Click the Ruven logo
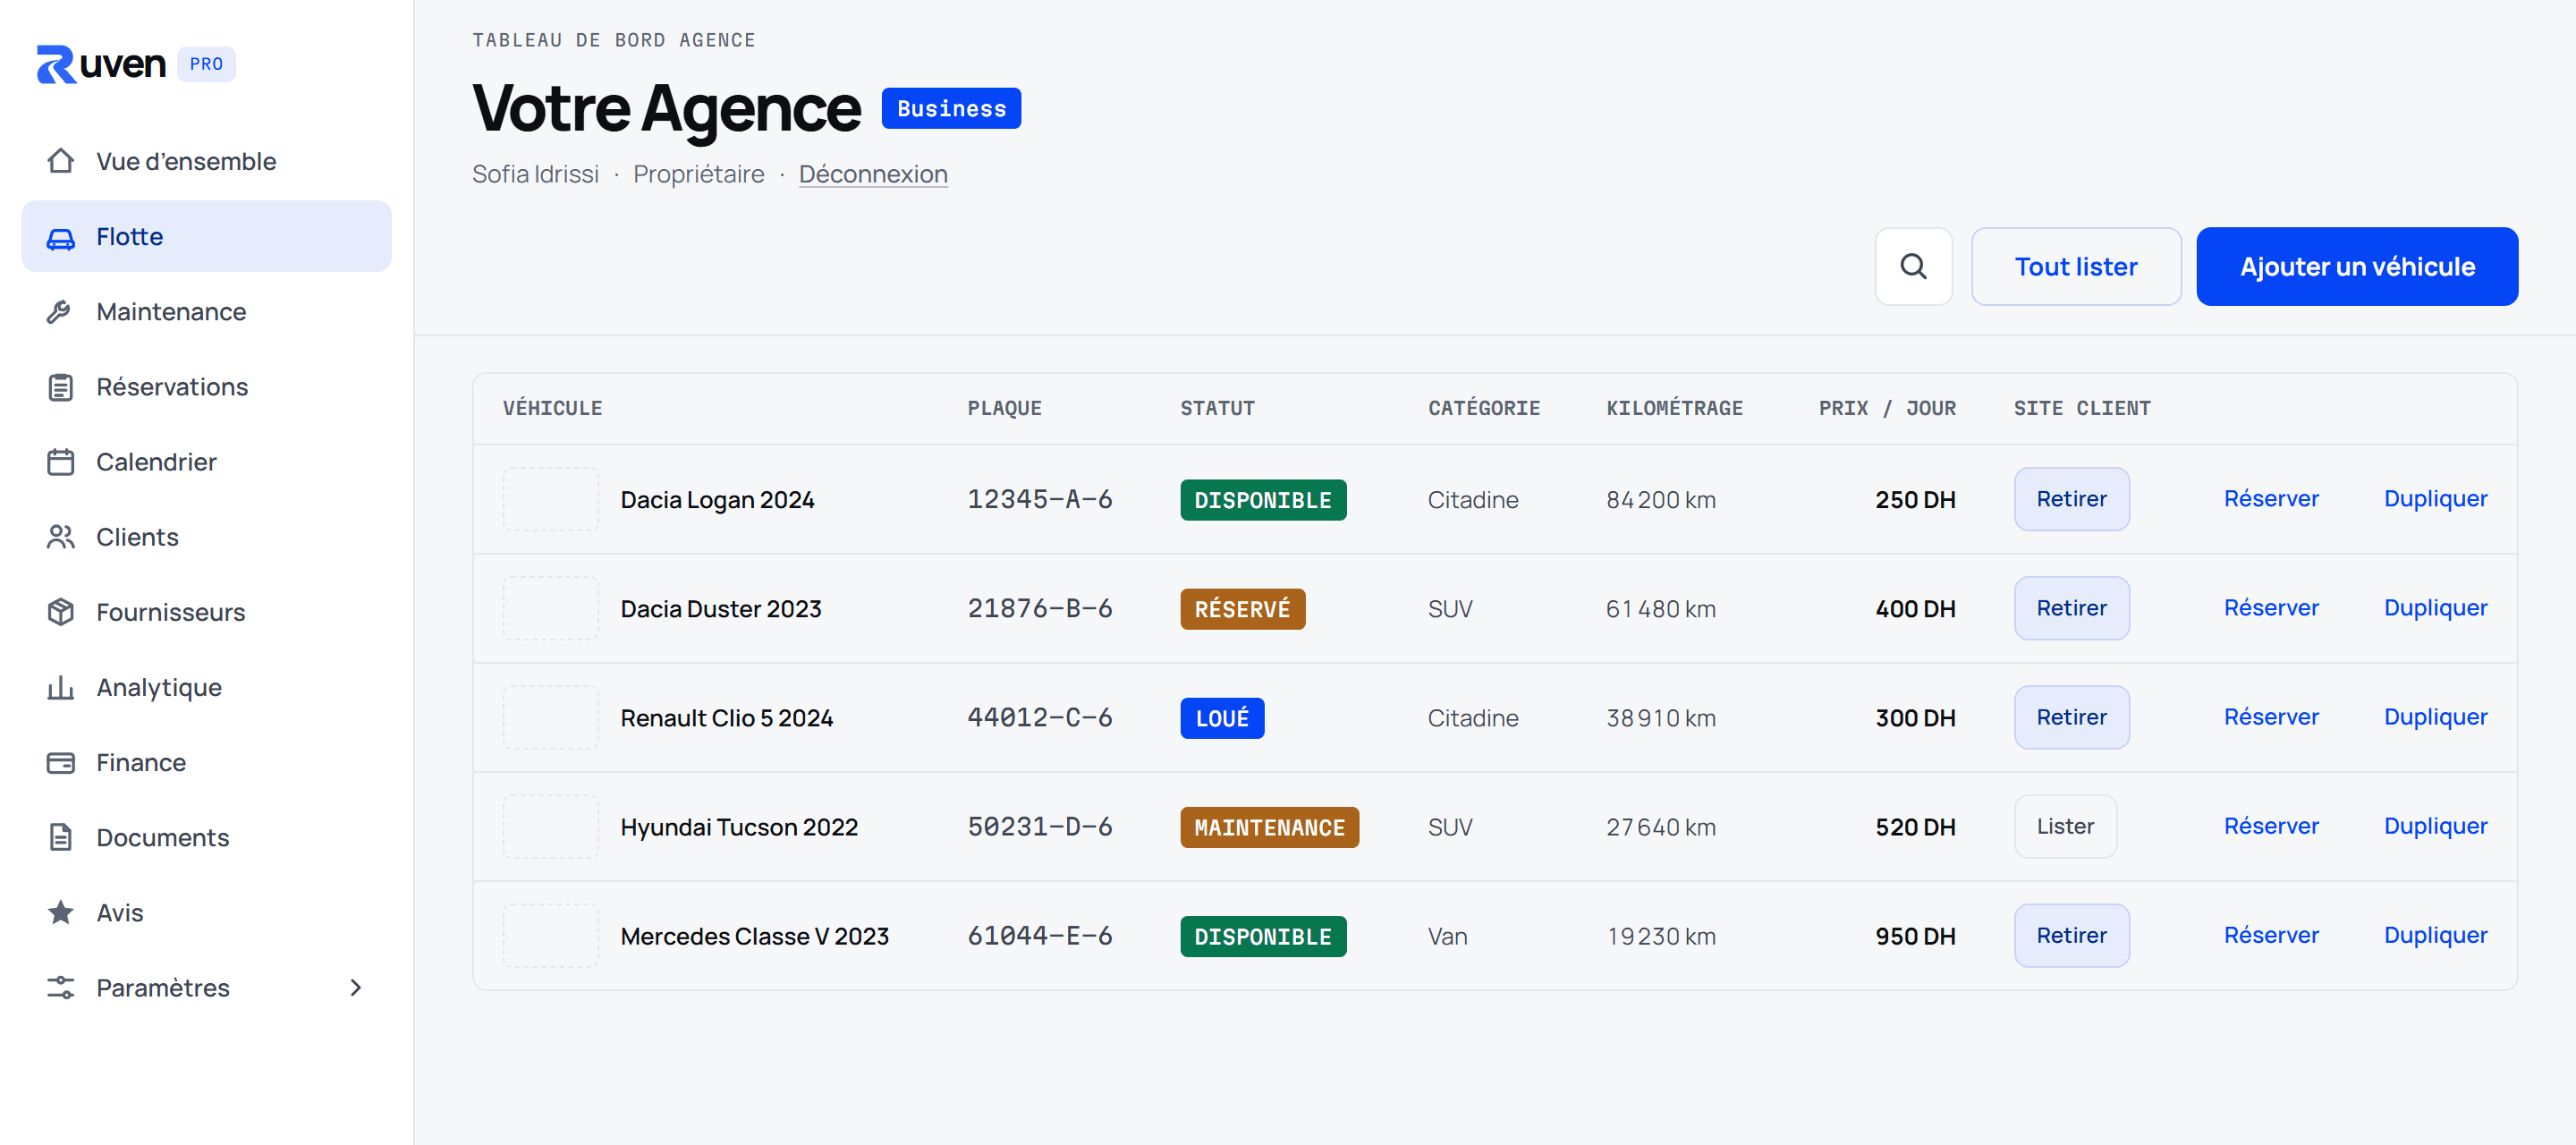This screenshot has height=1145, width=2576. point(101,64)
